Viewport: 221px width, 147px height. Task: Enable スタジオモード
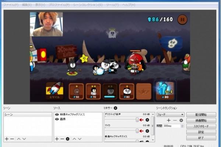[x=201, y=126]
